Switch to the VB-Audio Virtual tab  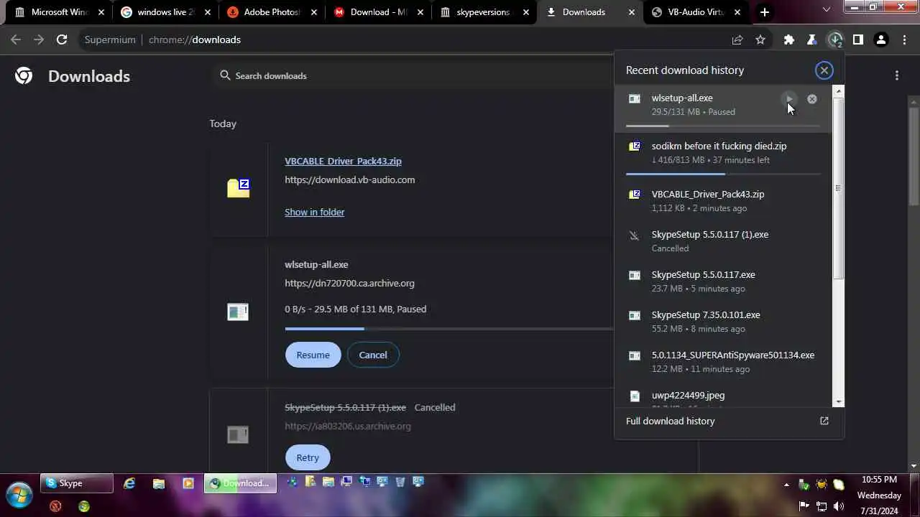(696, 12)
